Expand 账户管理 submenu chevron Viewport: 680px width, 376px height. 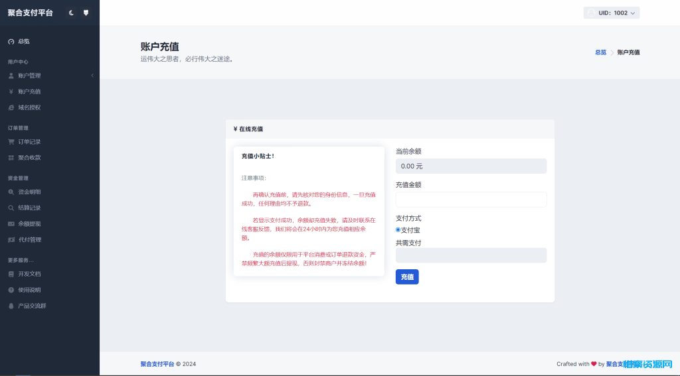point(92,76)
